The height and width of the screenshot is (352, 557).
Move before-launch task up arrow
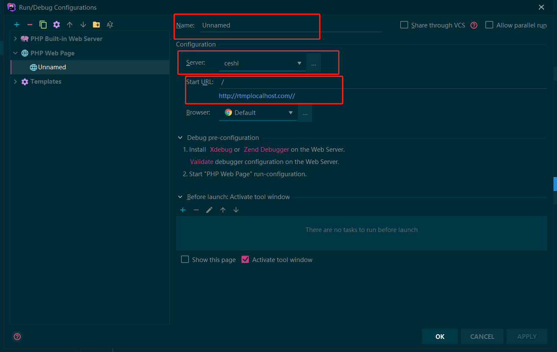tap(223, 210)
